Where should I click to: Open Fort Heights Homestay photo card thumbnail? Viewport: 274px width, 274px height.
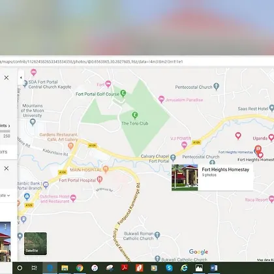coord(185,177)
